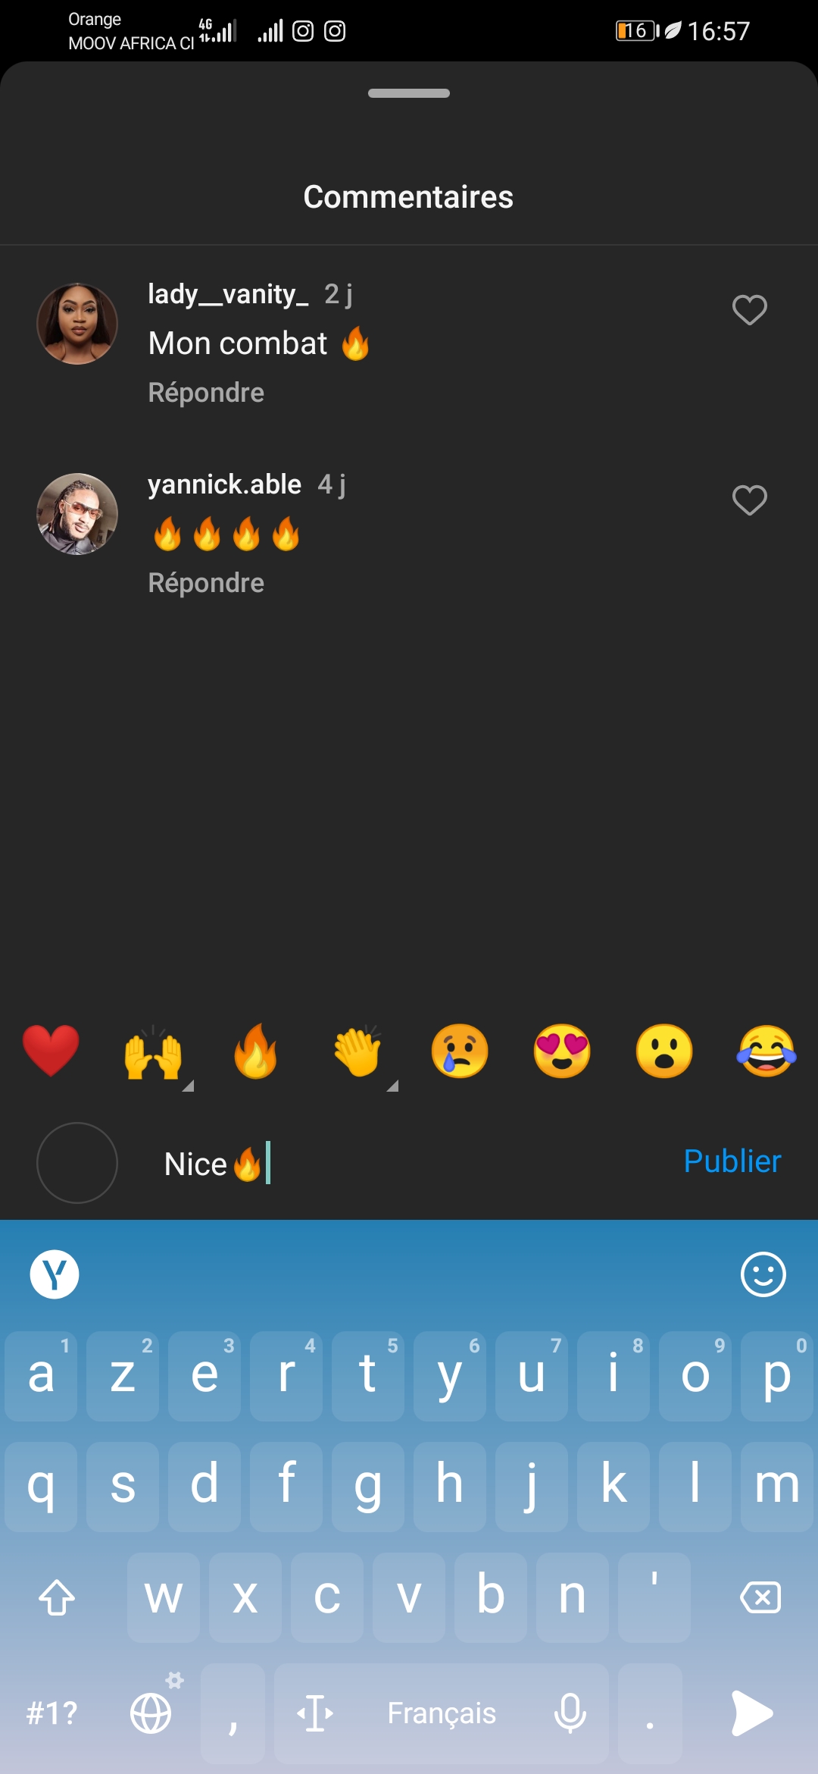
Task: Switch keyboard language with globe key
Action: coord(151,1713)
